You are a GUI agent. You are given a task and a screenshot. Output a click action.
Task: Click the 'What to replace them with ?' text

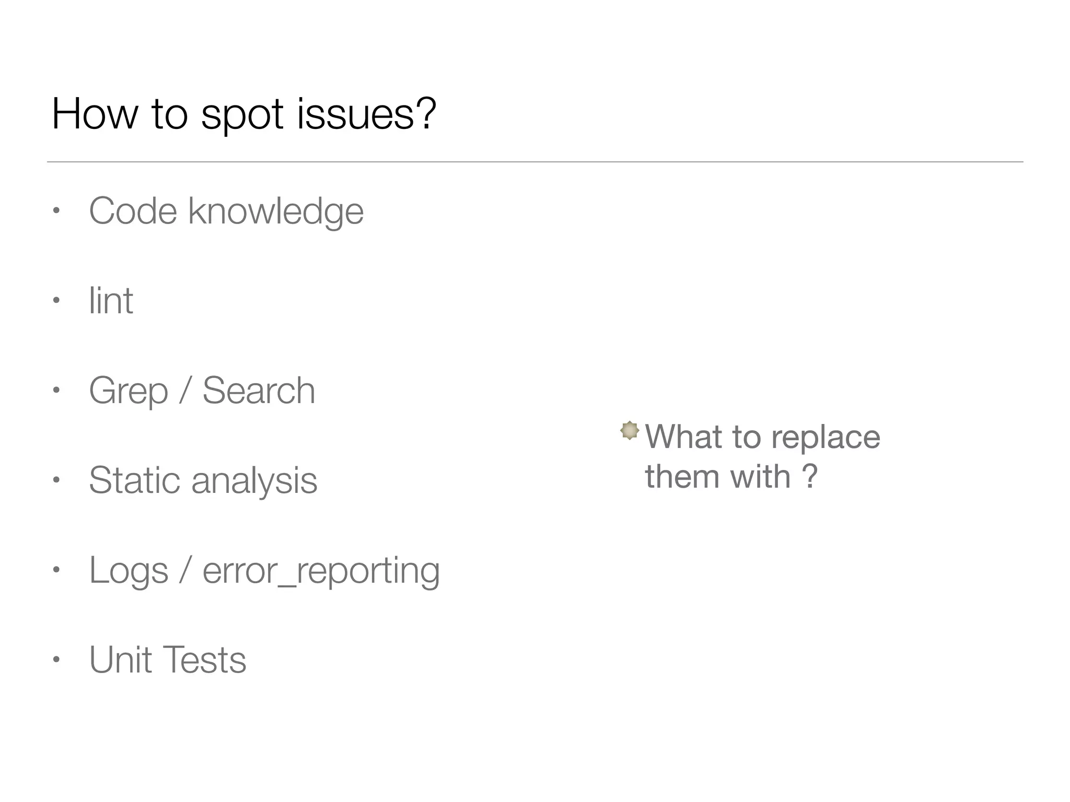[x=762, y=456]
